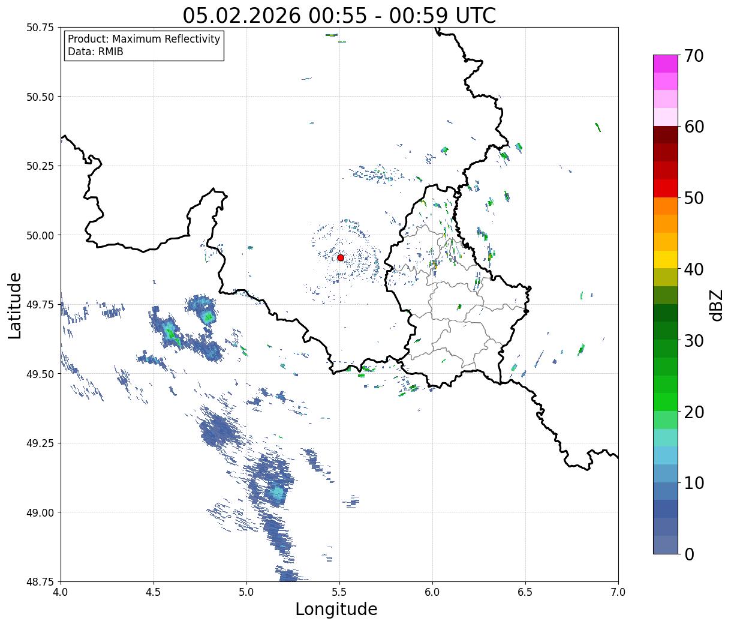Click the longitude tick label 6.5
731x624 pixels.
pos(525,592)
